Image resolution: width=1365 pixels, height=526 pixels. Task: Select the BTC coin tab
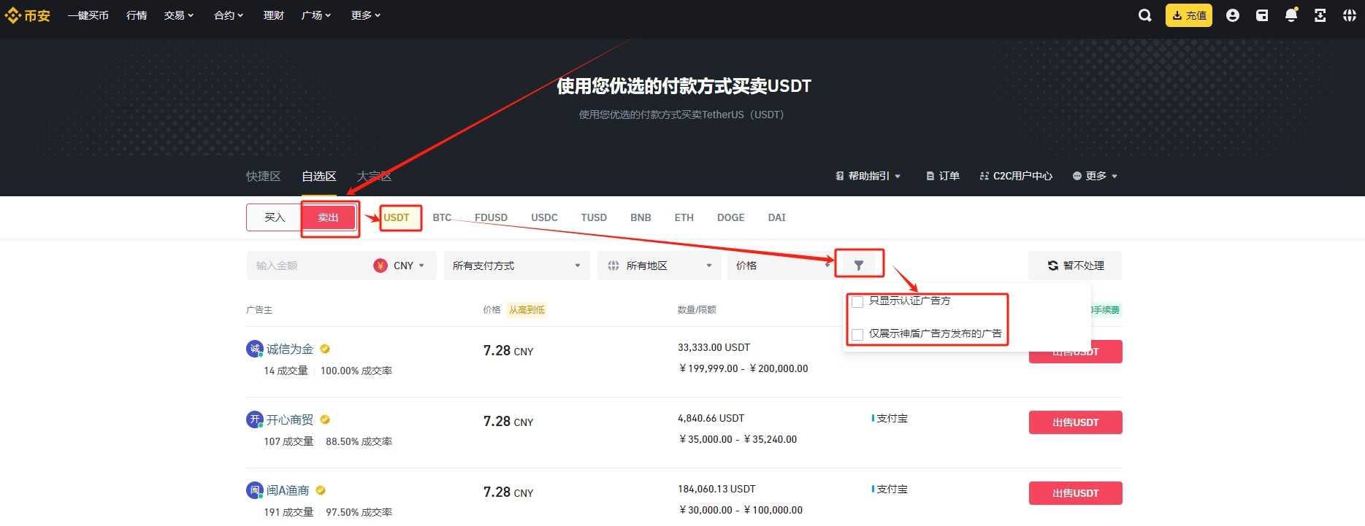[x=442, y=217]
